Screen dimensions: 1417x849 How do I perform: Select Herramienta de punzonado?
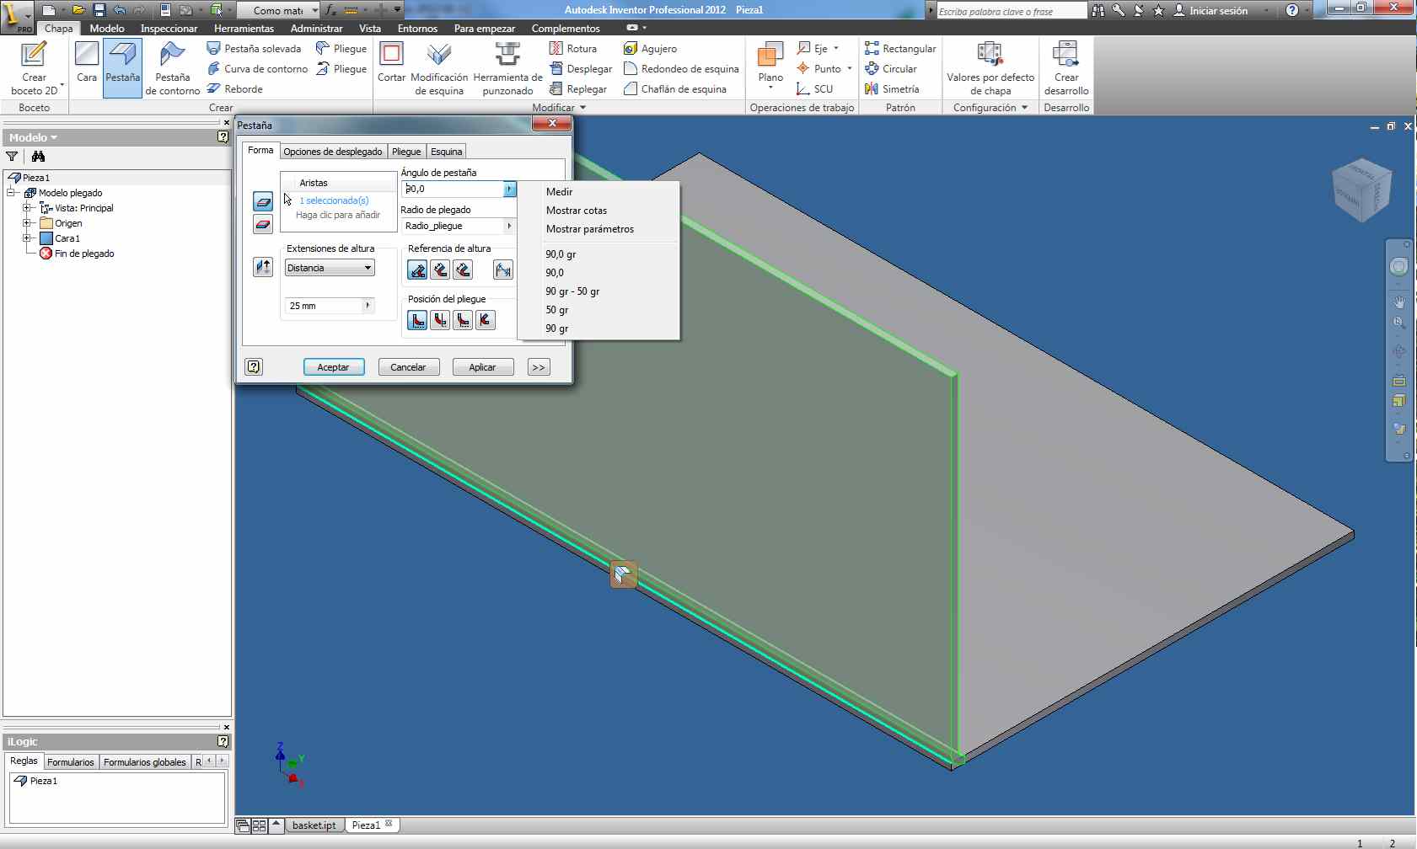point(507,67)
